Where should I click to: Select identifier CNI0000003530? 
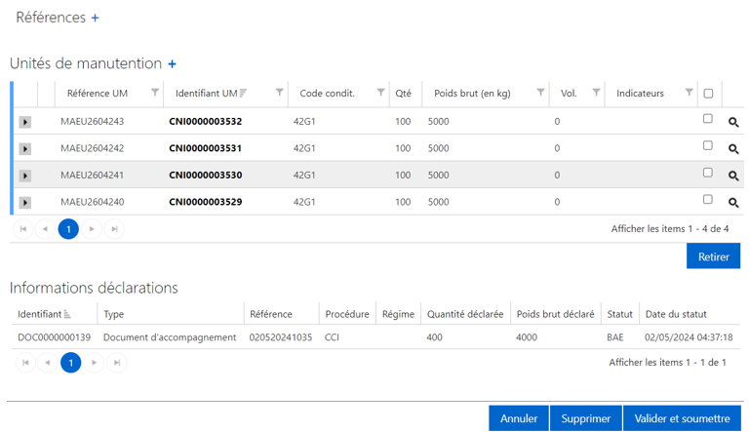pyautogui.click(x=206, y=175)
